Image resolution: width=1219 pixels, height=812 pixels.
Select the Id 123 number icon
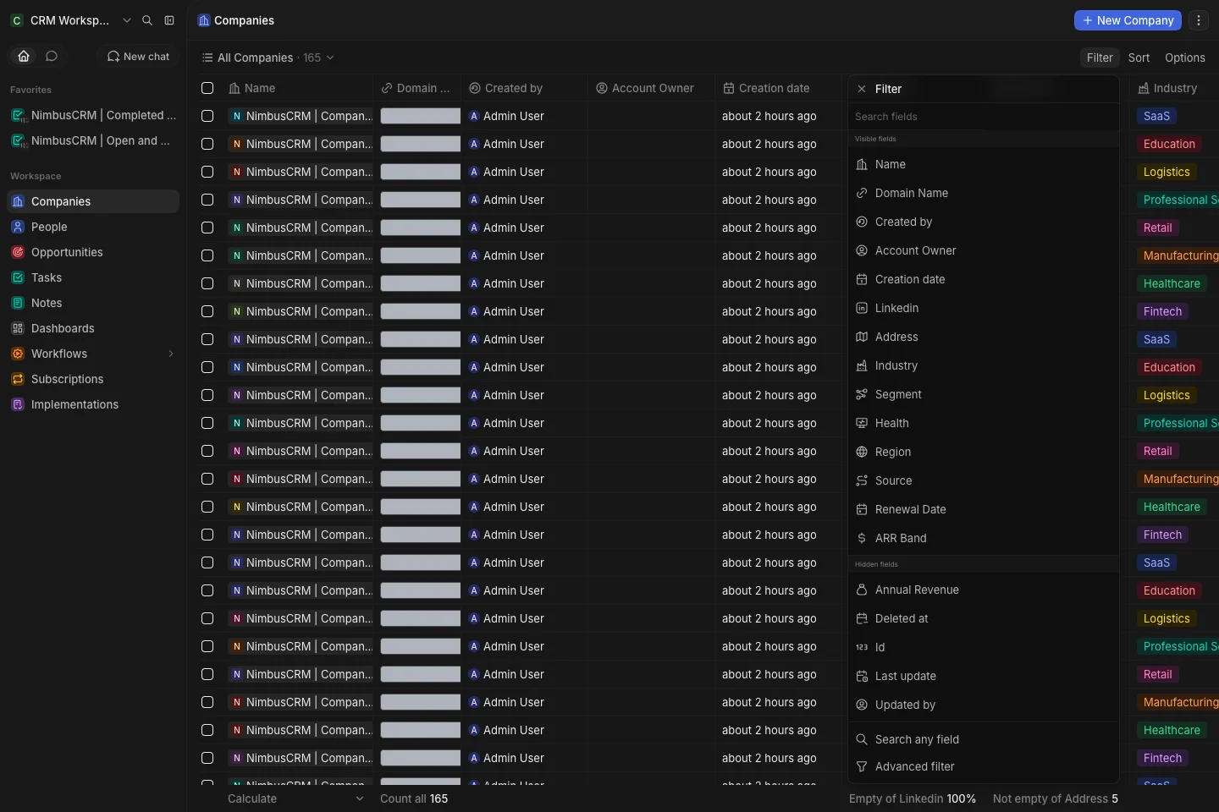click(x=862, y=647)
